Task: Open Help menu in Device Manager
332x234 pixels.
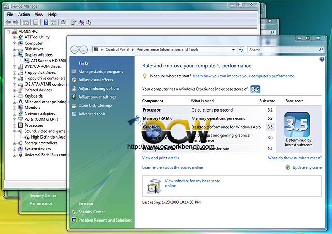Action: click(52, 14)
